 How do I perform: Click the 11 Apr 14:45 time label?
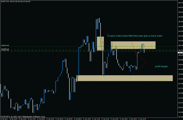point(105,119)
